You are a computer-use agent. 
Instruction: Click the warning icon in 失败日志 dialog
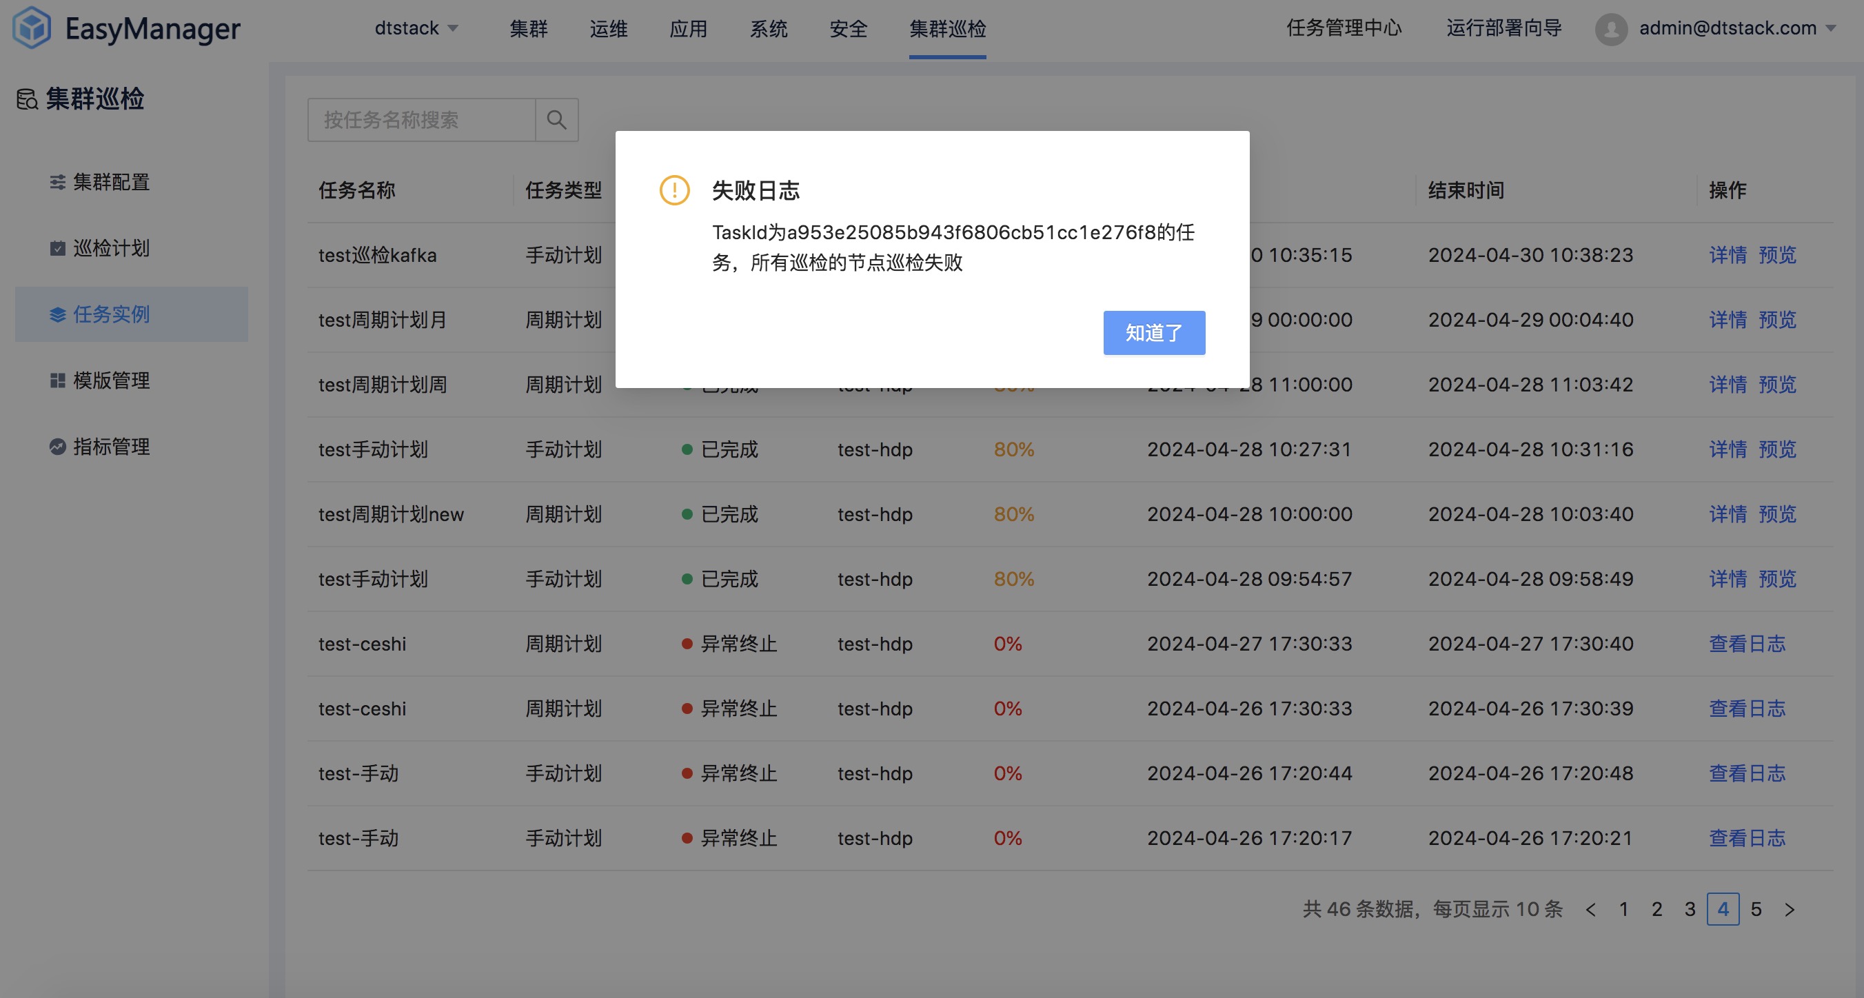pos(674,190)
